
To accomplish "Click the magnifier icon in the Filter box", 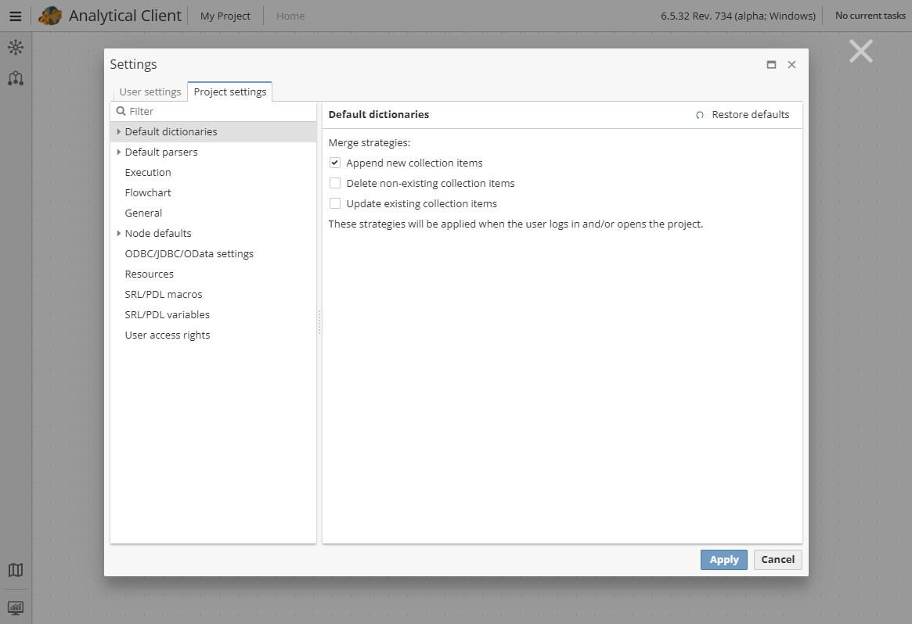I will point(122,110).
